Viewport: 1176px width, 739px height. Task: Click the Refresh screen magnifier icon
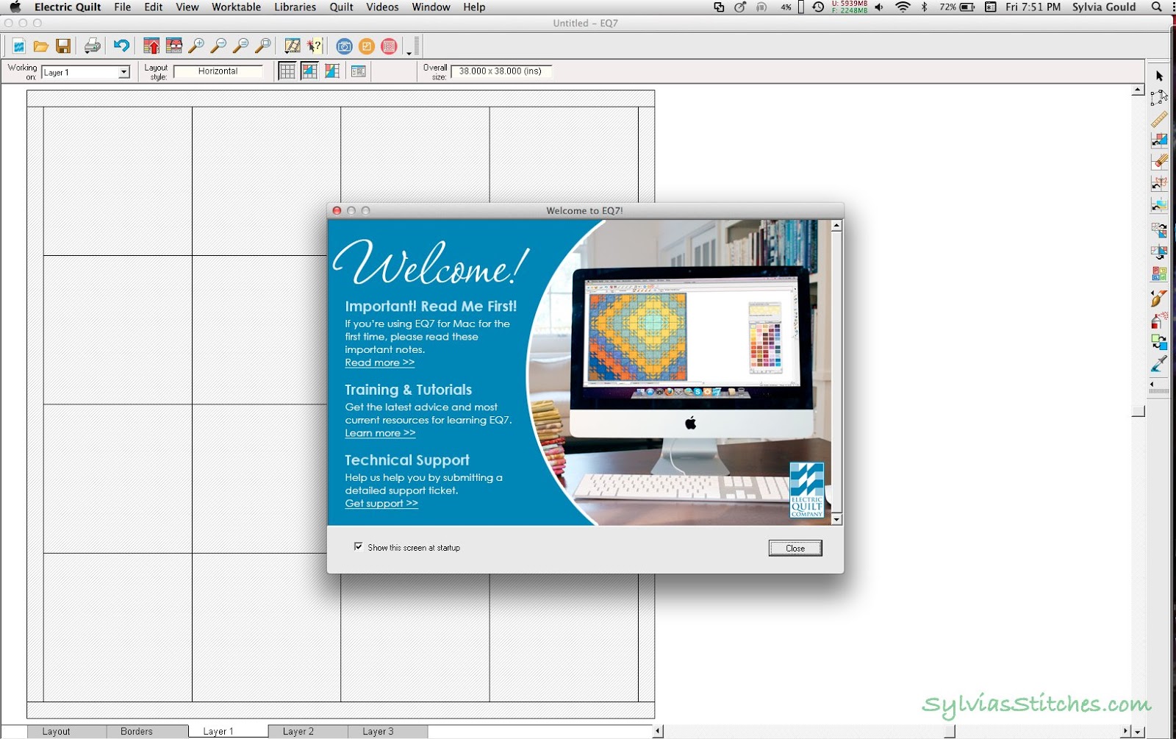tap(240, 46)
